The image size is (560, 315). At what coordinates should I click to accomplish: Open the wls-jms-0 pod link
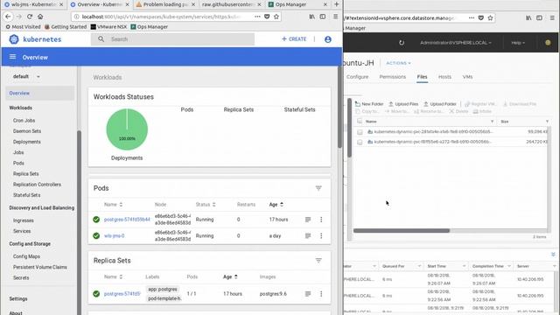click(x=114, y=235)
